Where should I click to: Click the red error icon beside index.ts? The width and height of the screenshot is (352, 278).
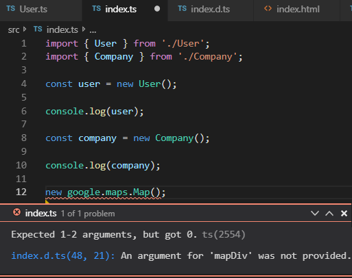tap(16, 212)
